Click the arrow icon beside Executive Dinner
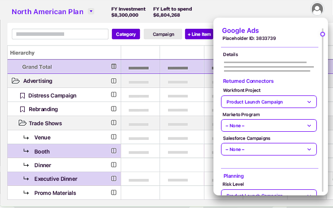This screenshot has height=208, width=333. 26,179
